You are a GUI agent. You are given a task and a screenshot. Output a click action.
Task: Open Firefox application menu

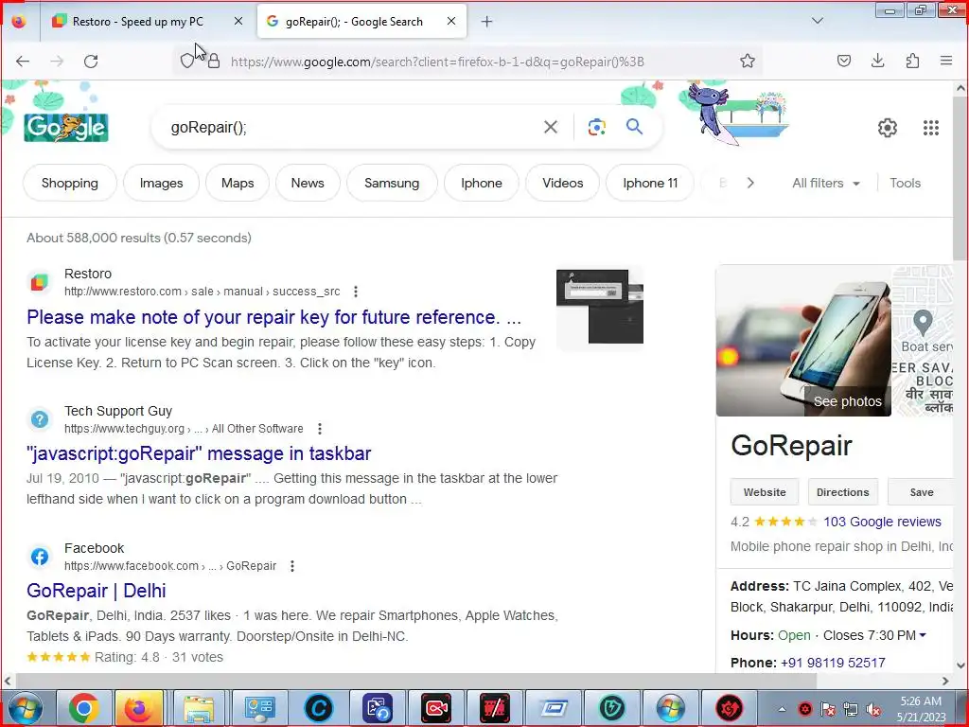coord(946,61)
